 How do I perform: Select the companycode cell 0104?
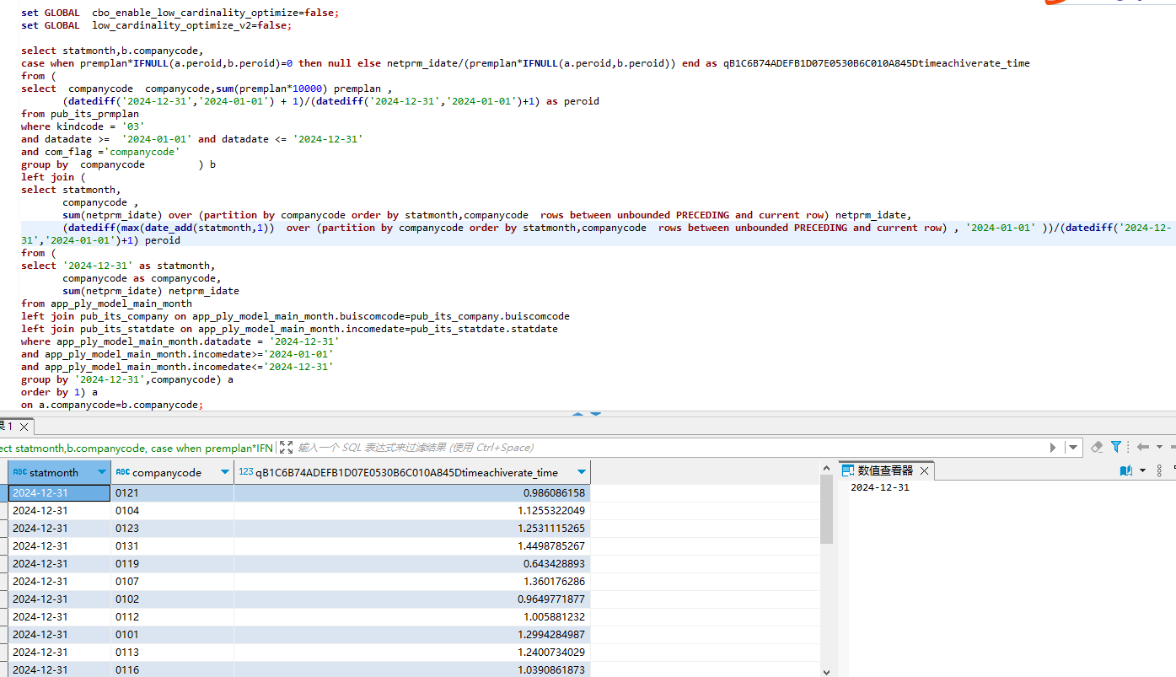point(172,511)
